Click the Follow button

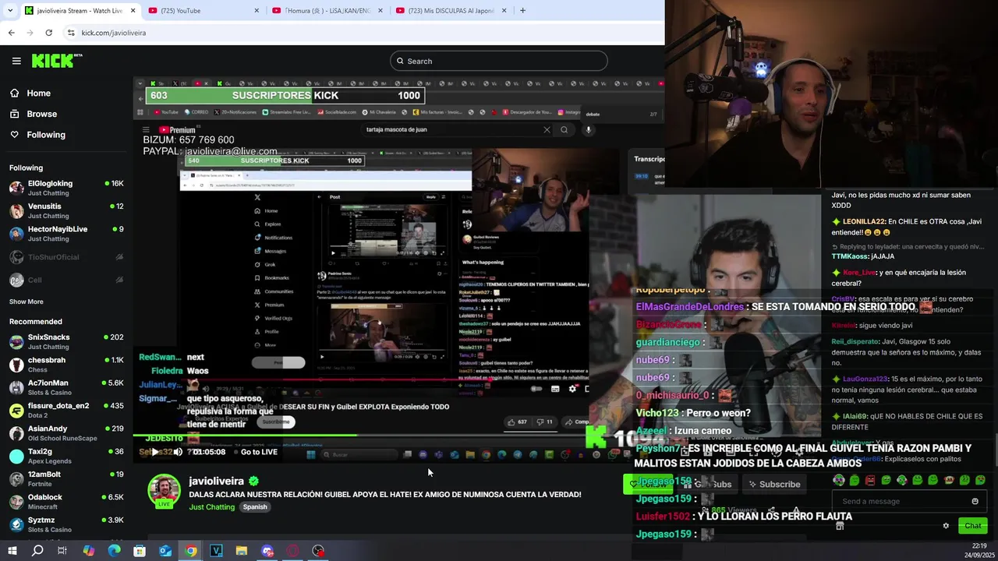tap(647, 484)
